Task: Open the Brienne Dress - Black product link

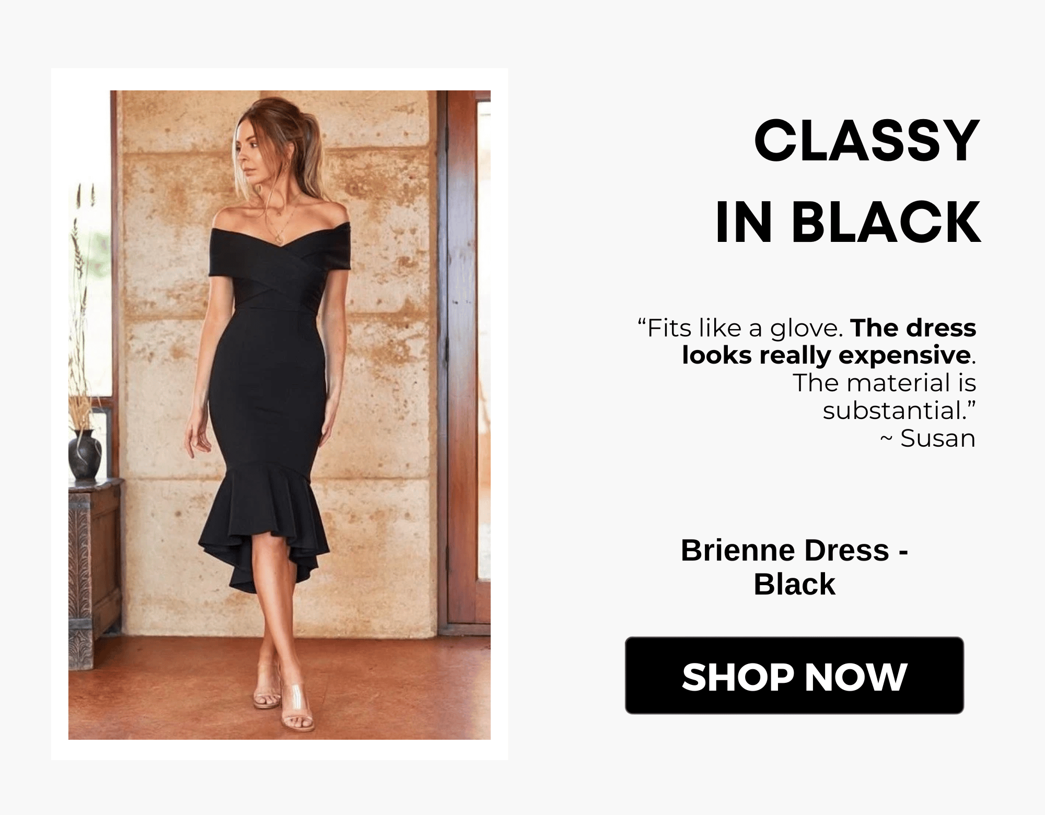Action: (794, 567)
